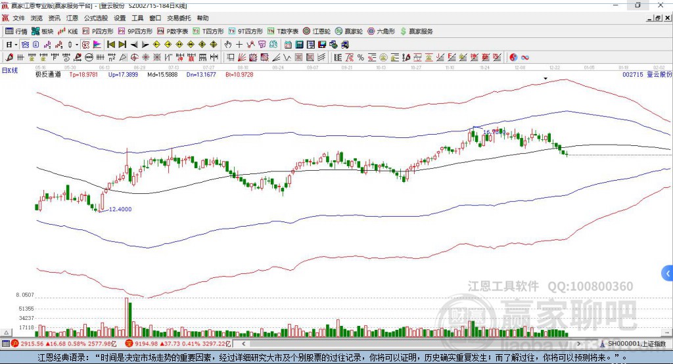Open the calendar icon
673x364 pixels.
[288, 45]
